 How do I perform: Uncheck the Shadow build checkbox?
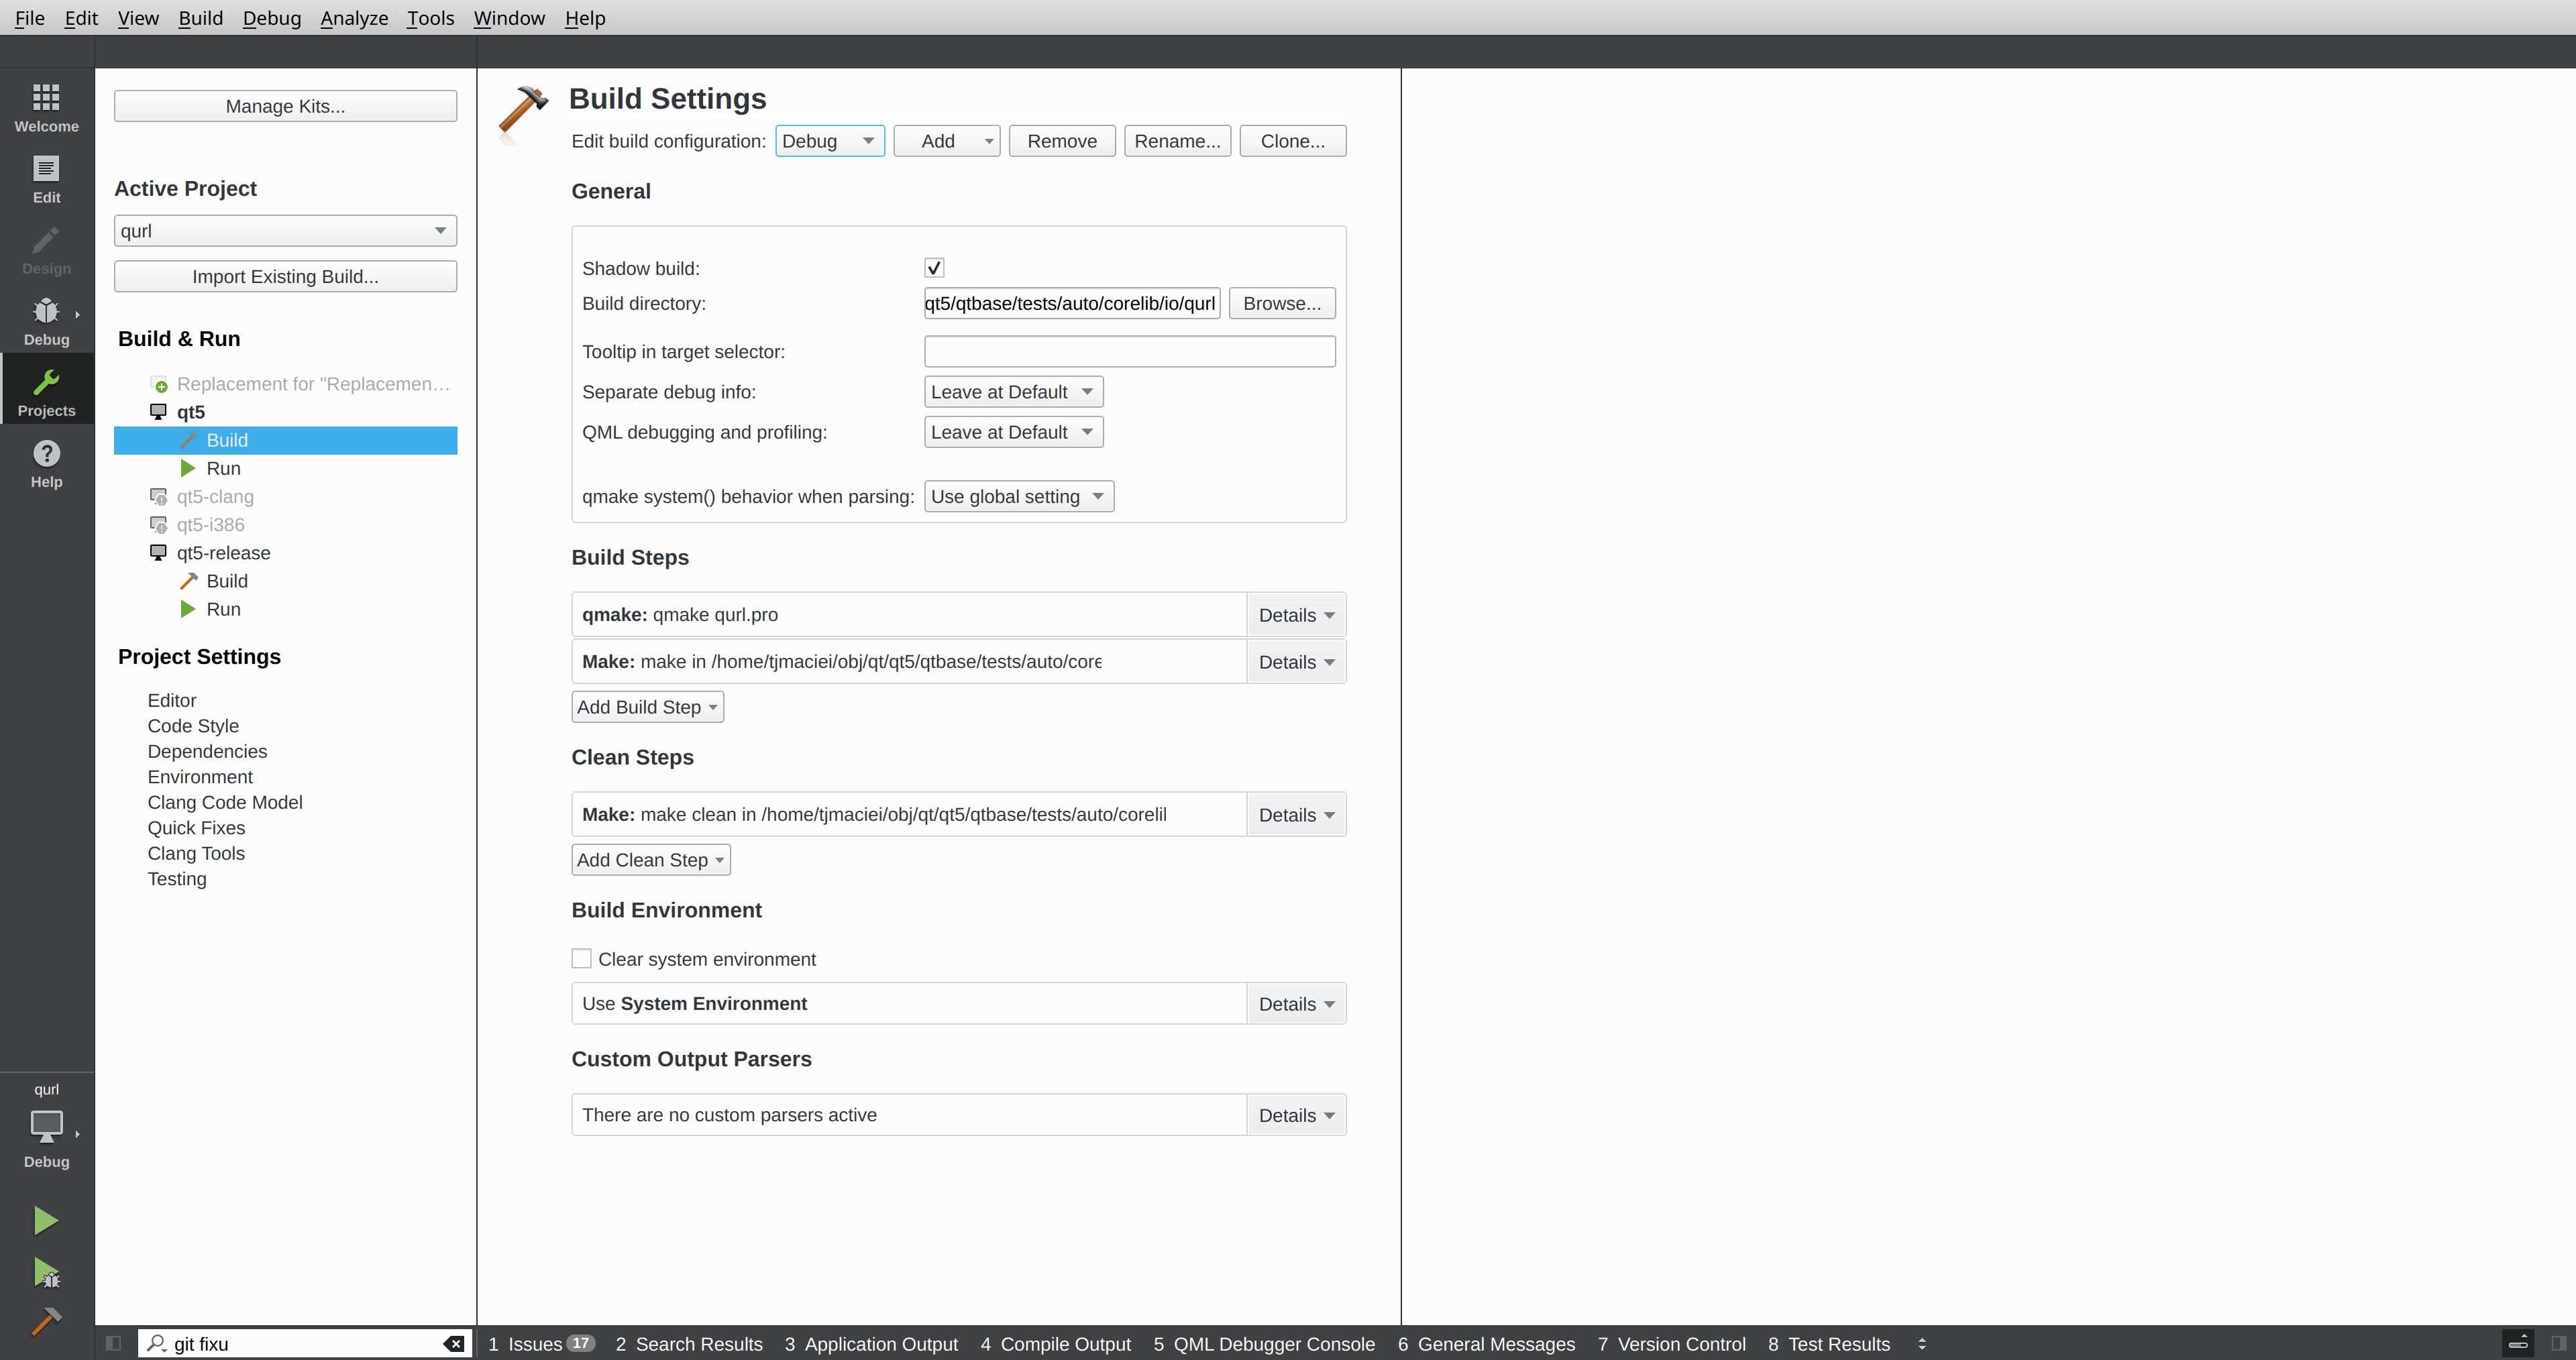(x=934, y=268)
